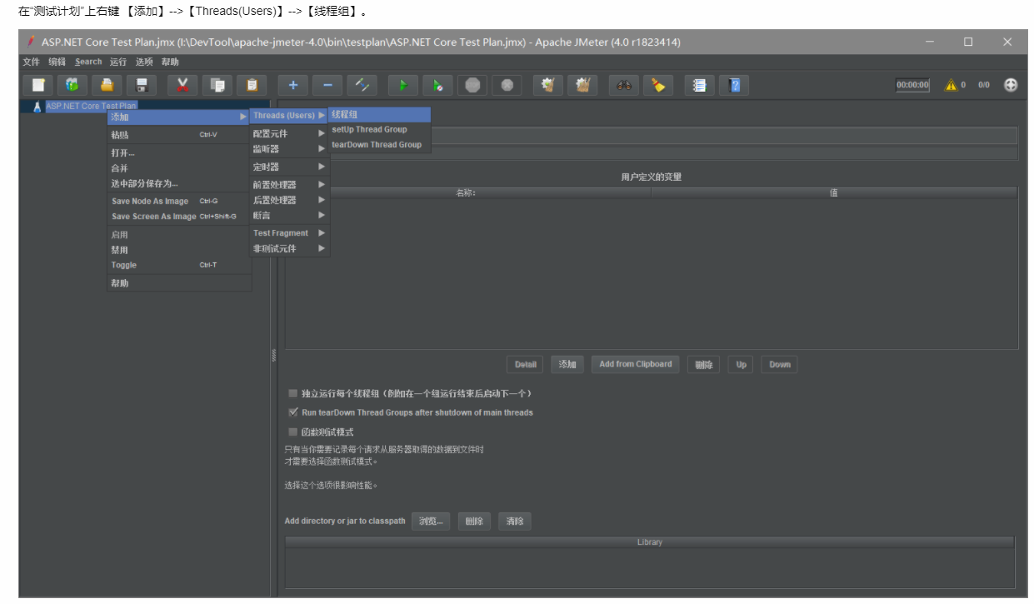Expand all nodes with the plus icon
The image size is (1034, 604).
(293, 85)
